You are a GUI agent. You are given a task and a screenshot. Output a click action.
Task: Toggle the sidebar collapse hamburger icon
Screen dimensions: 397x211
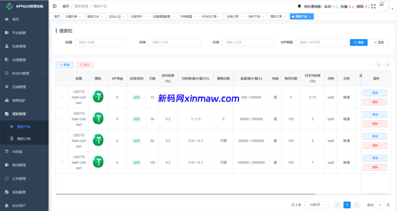coord(54,6)
